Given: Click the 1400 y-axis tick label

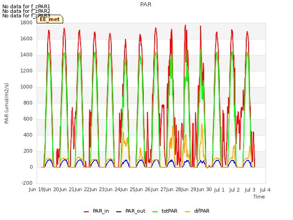Looking at the screenshot, I should tap(27, 55).
